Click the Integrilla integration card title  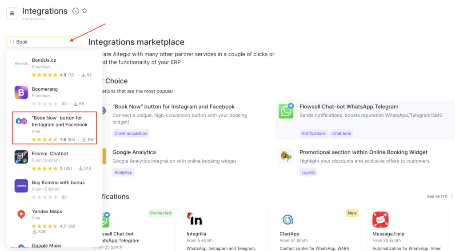[196, 234]
